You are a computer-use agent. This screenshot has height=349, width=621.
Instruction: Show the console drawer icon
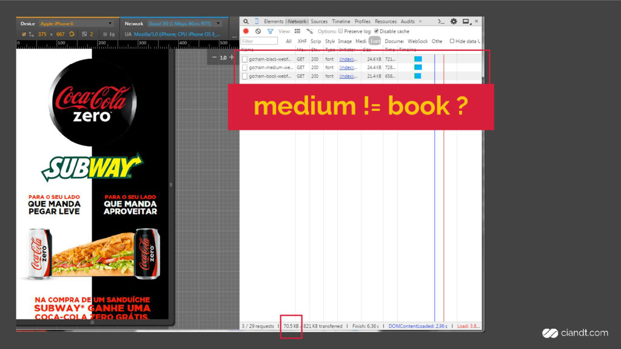coord(441,21)
